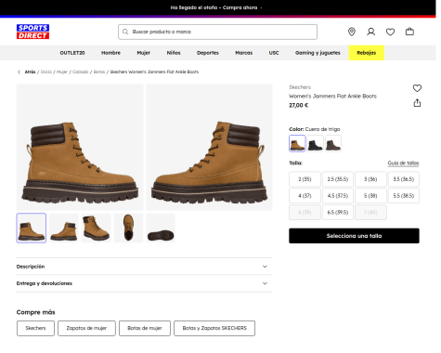This screenshot has width=441, height=353.
Task: Open the Guía de tallas link
Action: [403, 163]
